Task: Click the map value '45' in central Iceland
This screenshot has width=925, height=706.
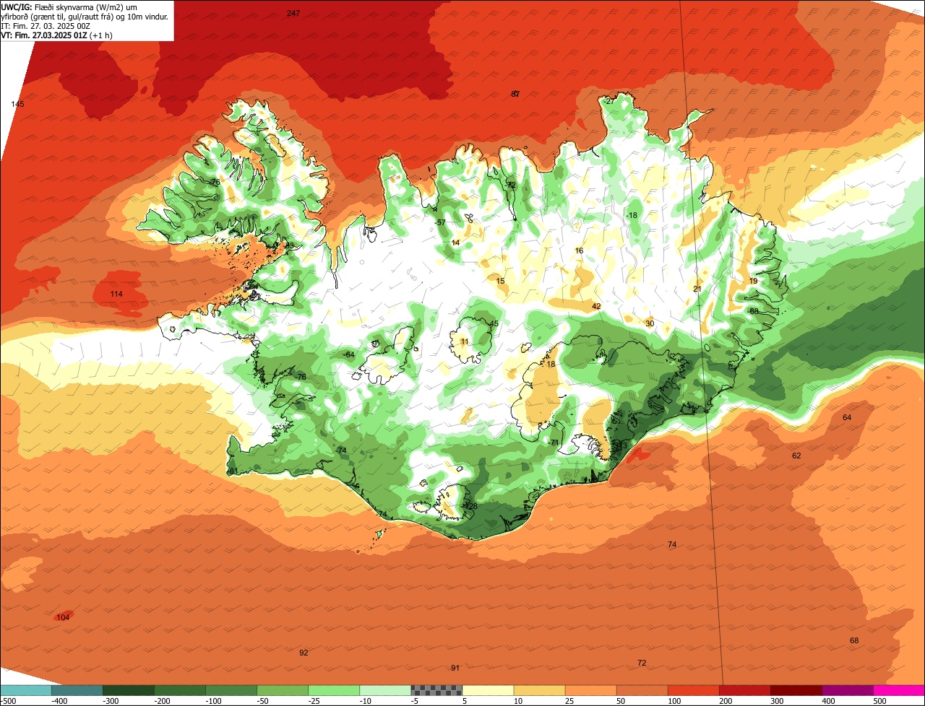Action: (x=494, y=323)
